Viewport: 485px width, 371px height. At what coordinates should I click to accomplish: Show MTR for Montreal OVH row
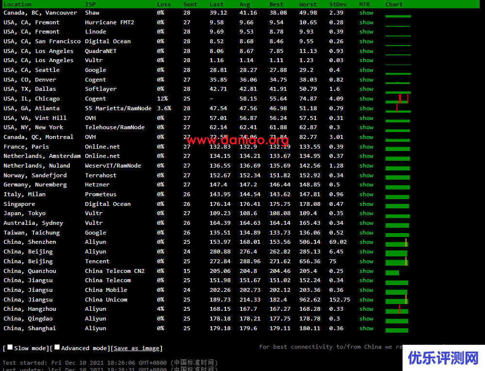point(366,137)
